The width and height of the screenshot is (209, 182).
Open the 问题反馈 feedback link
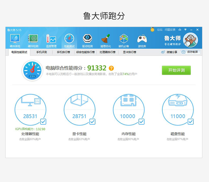170,30
